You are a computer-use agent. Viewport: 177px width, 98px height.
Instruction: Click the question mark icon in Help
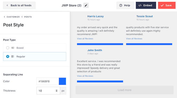[x=121, y=5]
